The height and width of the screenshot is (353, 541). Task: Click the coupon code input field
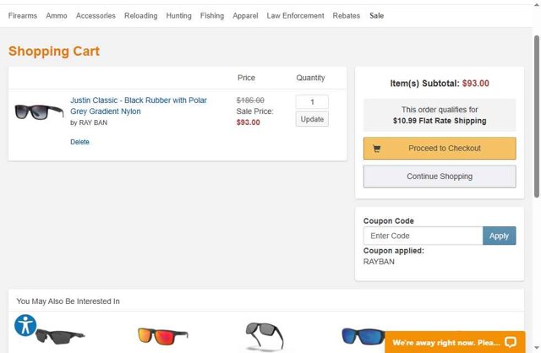(423, 236)
